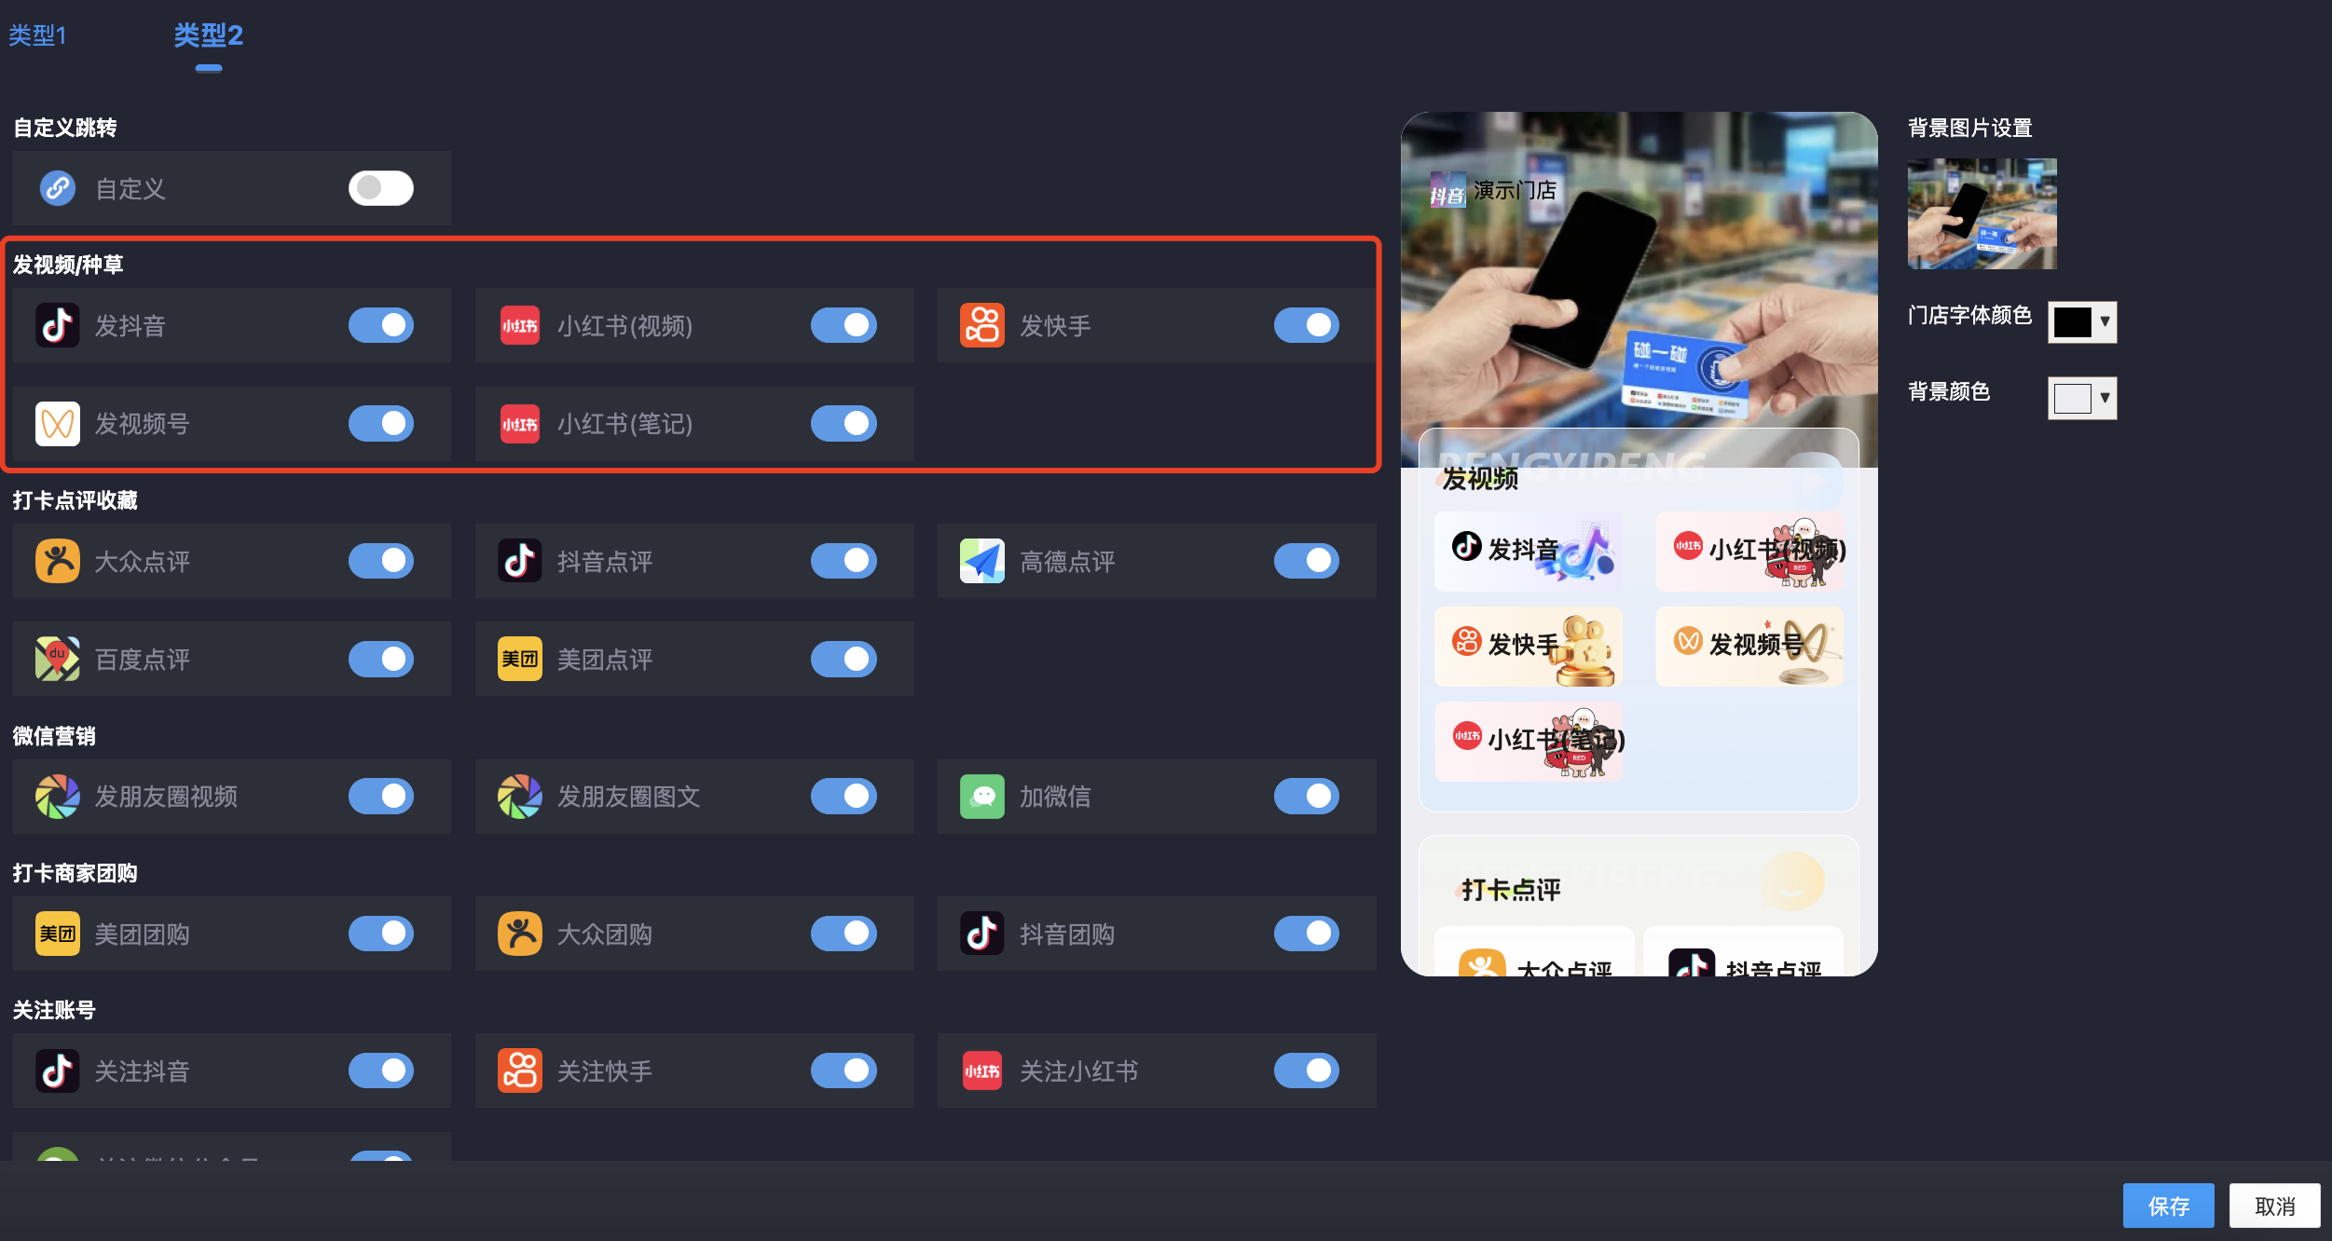Switch off the 发朋友圈视频 toggle

tap(380, 797)
